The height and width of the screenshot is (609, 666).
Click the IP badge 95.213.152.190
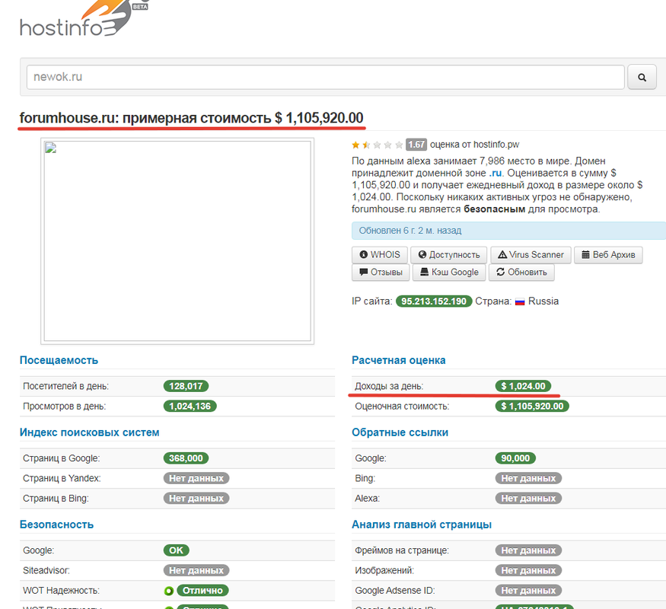(x=434, y=301)
